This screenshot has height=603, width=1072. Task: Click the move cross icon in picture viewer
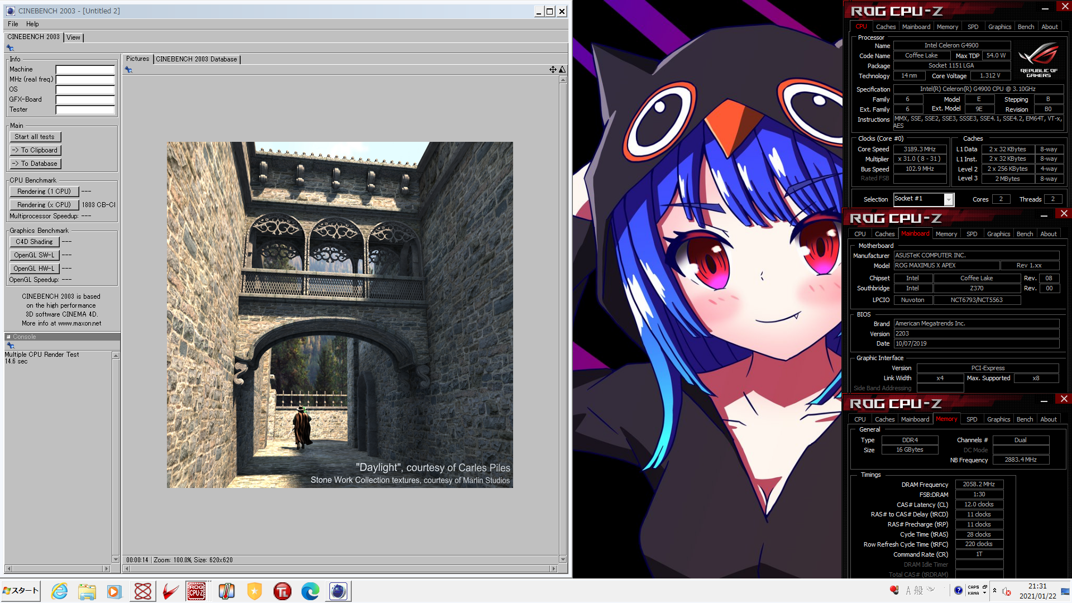(x=553, y=70)
